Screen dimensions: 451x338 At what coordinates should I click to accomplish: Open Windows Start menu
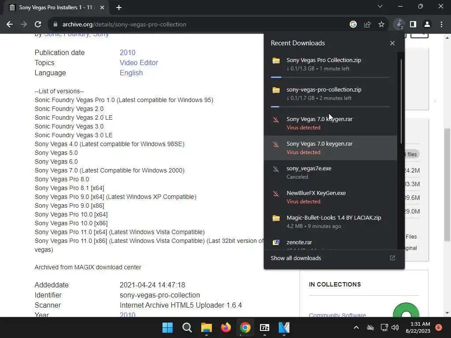(167, 327)
